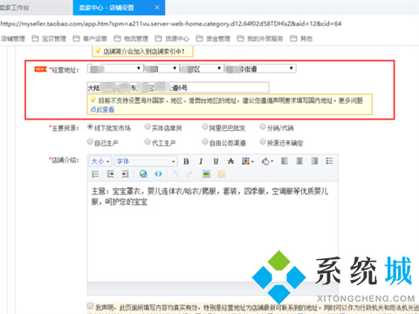Open the street (街道) address dropdown
This screenshot has height=314, width=419.
(260, 69)
